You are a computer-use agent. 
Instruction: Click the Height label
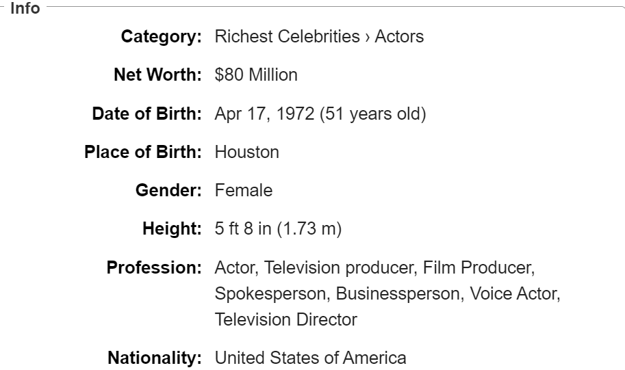(x=172, y=228)
